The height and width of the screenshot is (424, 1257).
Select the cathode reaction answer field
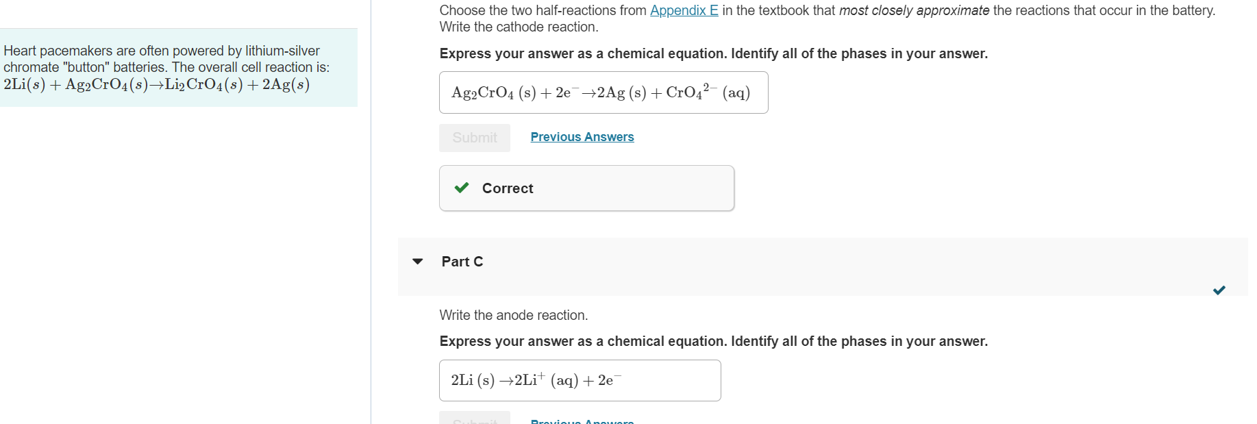[603, 92]
